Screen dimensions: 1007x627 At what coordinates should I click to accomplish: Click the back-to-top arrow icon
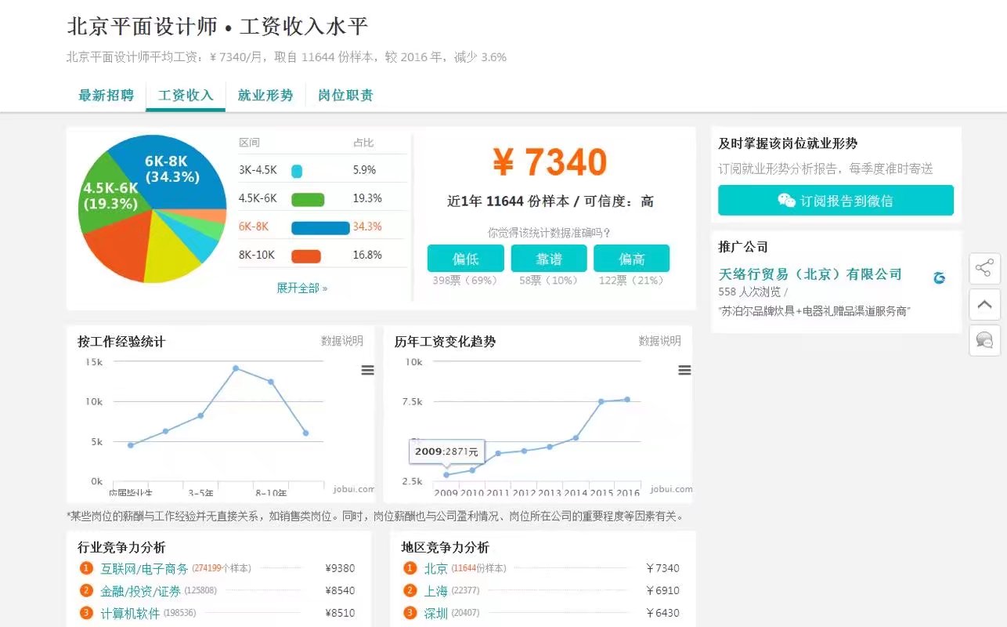(x=984, y=304)
